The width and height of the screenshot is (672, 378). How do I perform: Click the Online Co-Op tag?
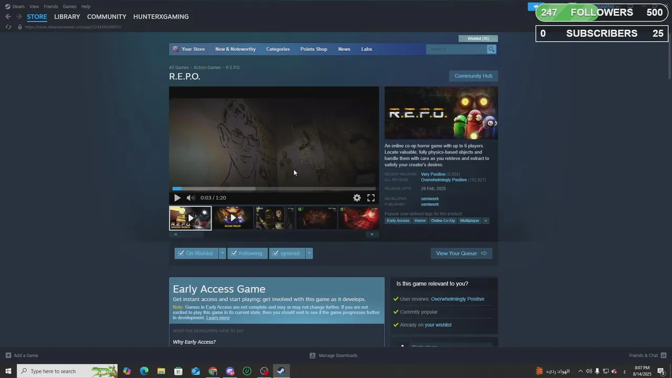[443, 220]
